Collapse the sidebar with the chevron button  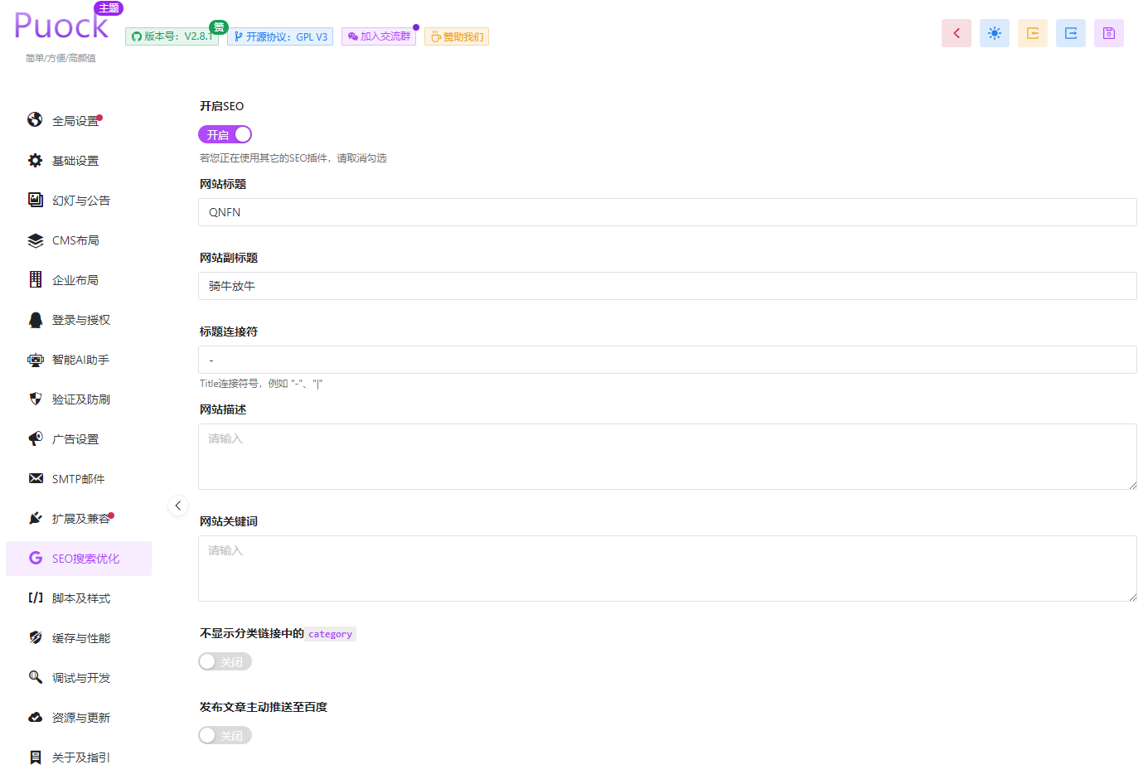pos(177,506)
